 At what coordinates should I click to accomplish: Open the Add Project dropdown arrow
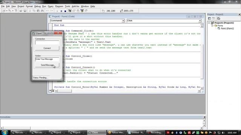[x=7, y=11]
